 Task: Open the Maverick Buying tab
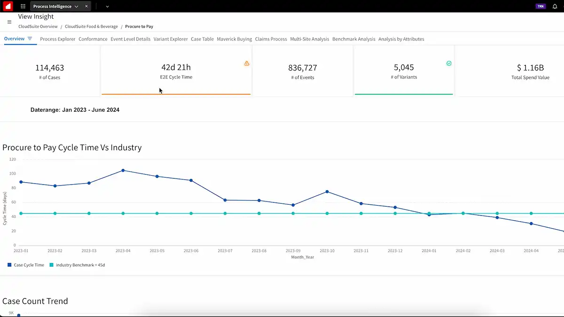[234, 39]
